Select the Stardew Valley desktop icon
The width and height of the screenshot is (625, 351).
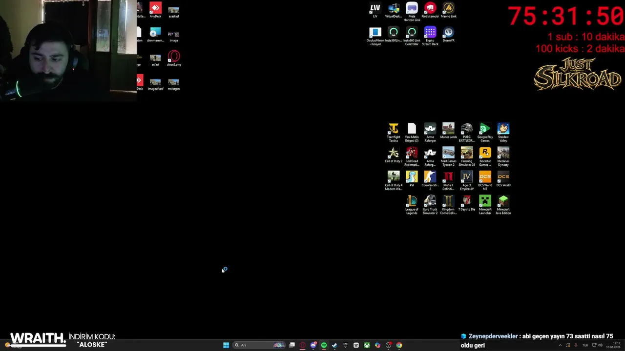pyautogui.click(x=503, y=133)
